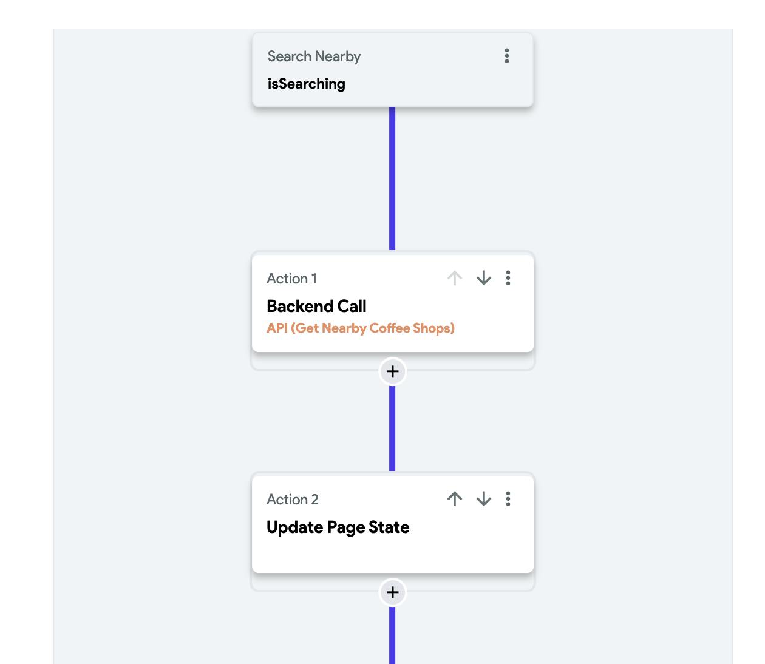Click the isSearching state label

pos(306,84)
